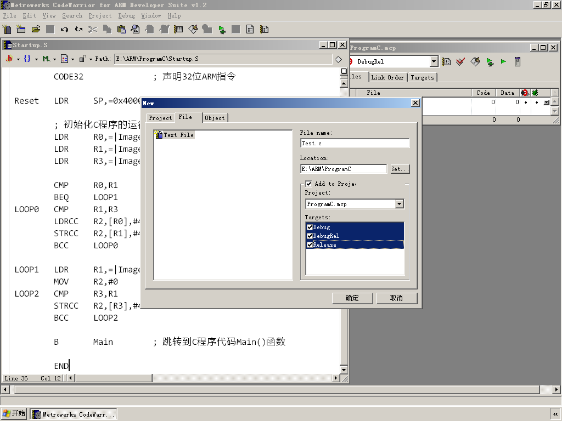Click the Cut scissors icon
This screenshot has width=562, height=421.
coord(93,30)
